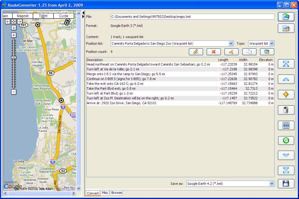Expand the map panel with right divider arrow
Viewport: 299px width, 199px height.
point(83,17)
